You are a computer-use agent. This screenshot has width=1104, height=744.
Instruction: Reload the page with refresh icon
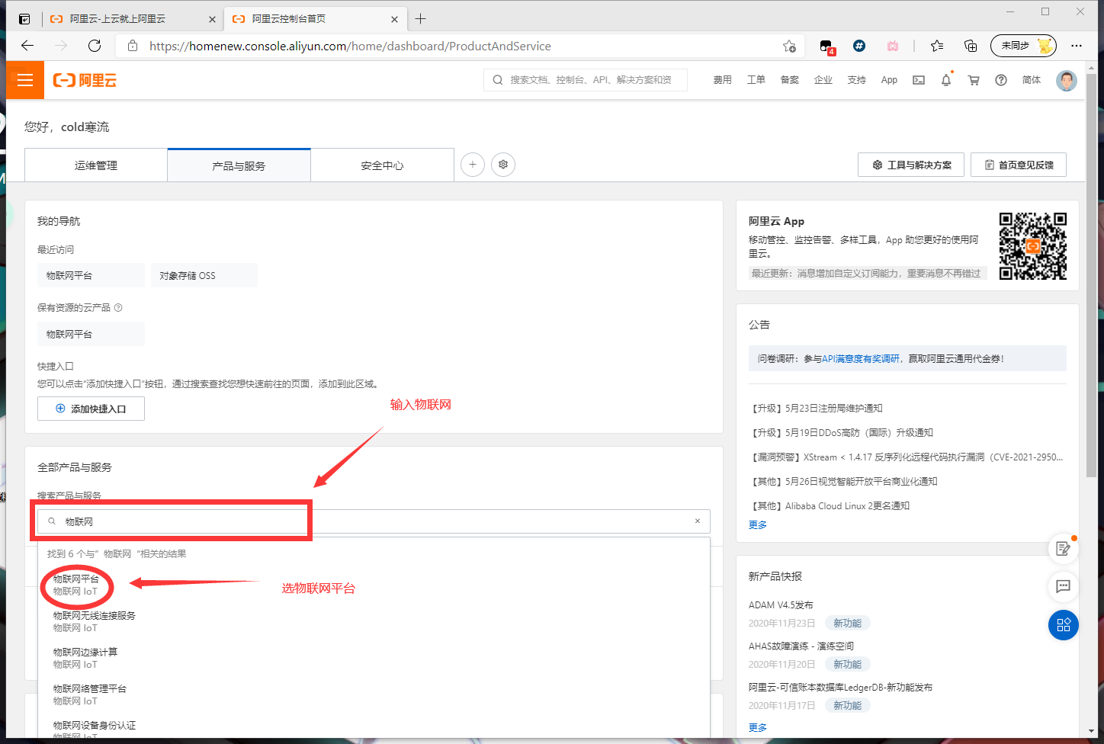[x=95, y=46]
